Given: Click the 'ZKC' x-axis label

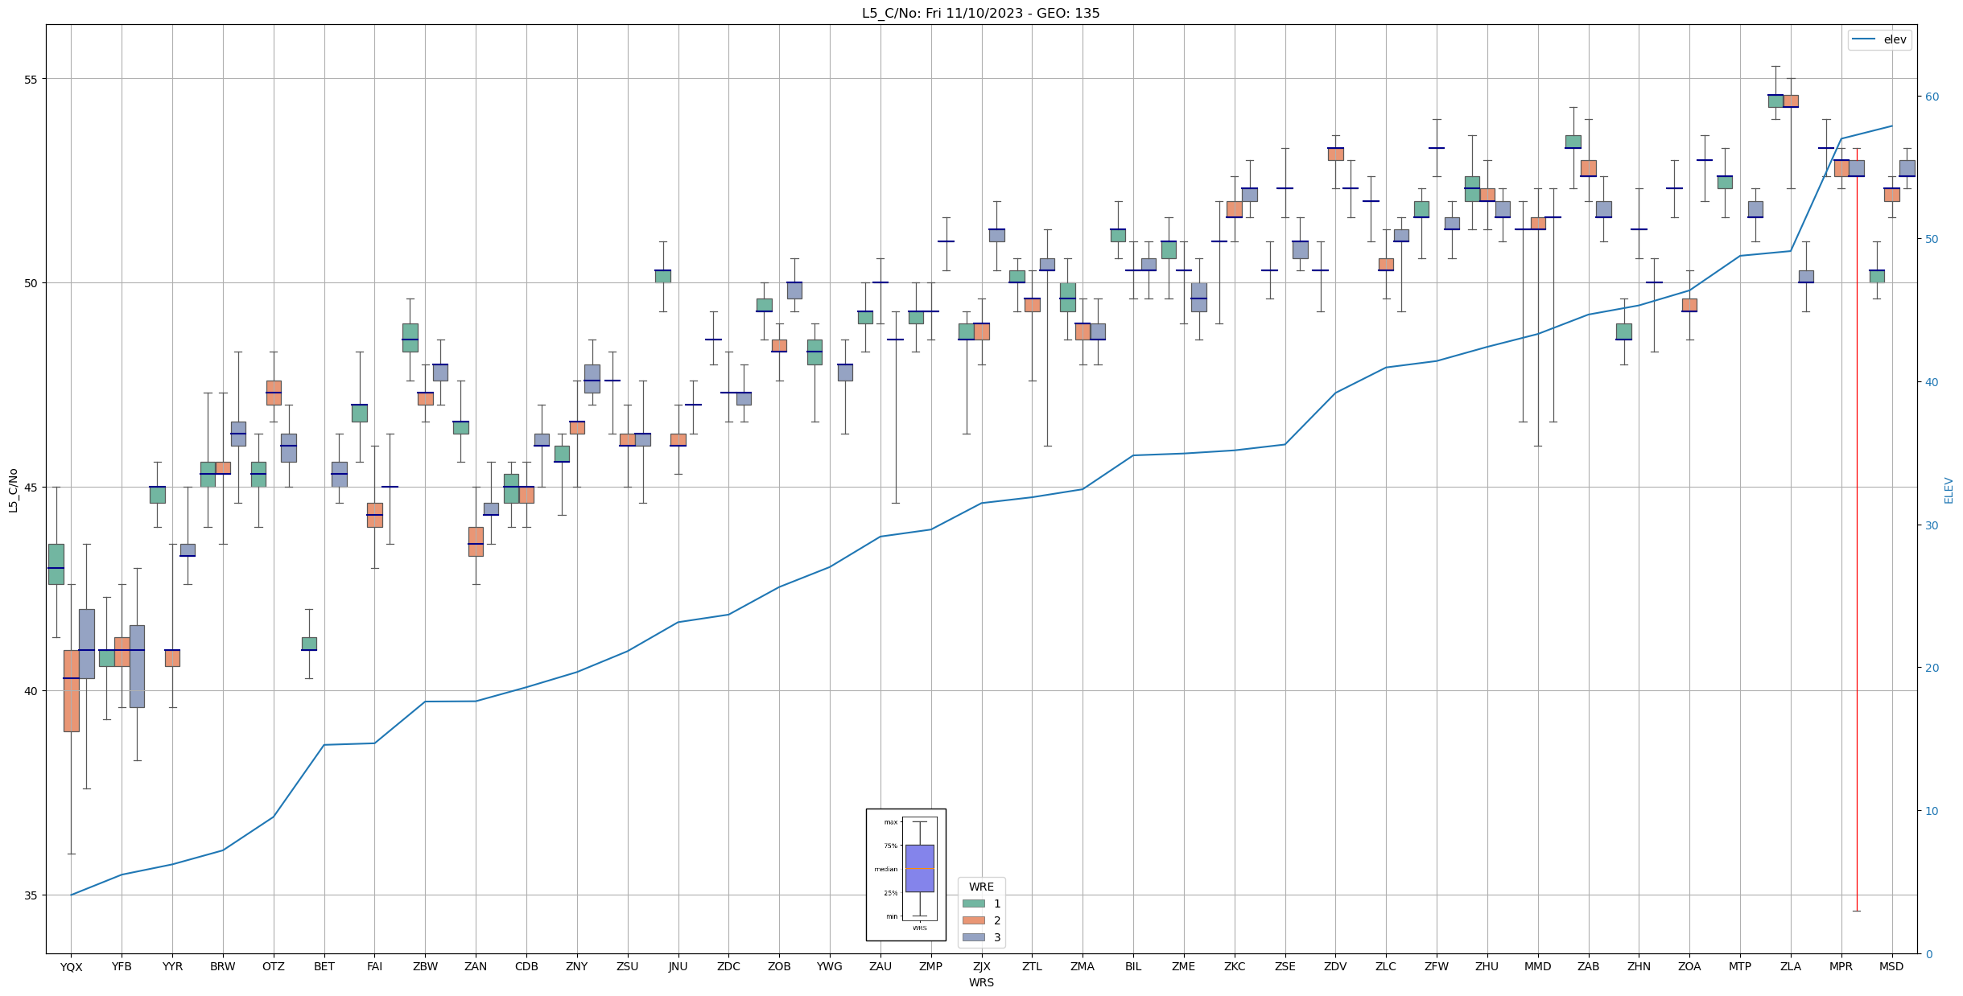Looking at the screenshot, I should [x=1235, y=966].
